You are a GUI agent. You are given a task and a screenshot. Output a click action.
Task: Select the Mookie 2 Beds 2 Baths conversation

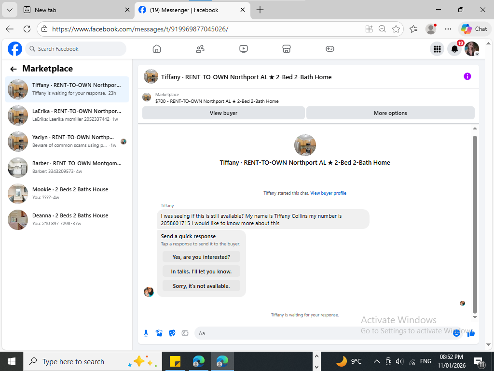tap(67, 194)
